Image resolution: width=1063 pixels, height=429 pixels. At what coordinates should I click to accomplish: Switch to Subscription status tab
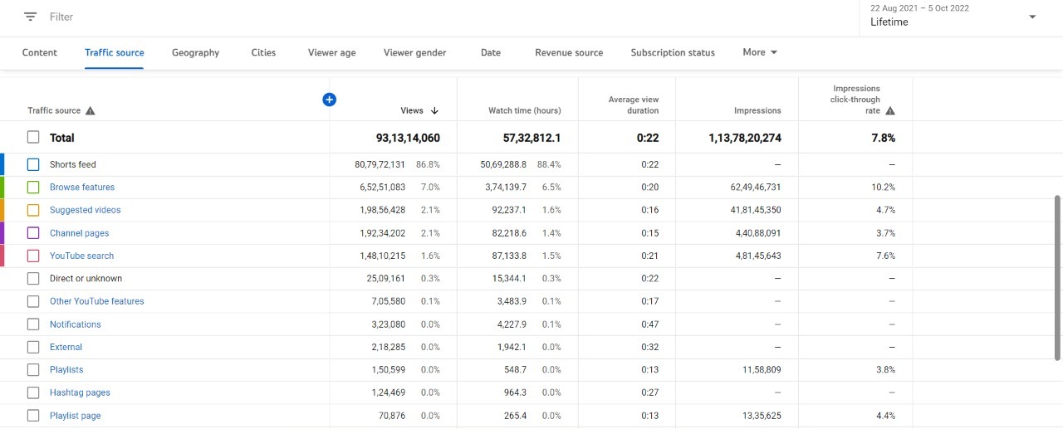click(x=673, y=52)
